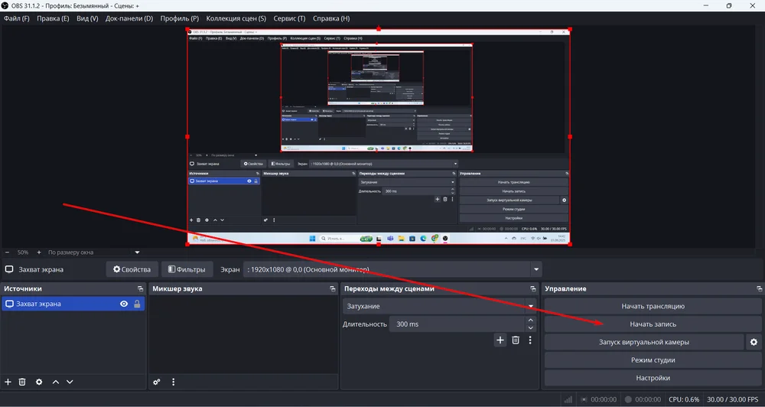This screenshot has width=765, height=407.
Task: Remove the transition using the trash icon
Action: point(516,340)
